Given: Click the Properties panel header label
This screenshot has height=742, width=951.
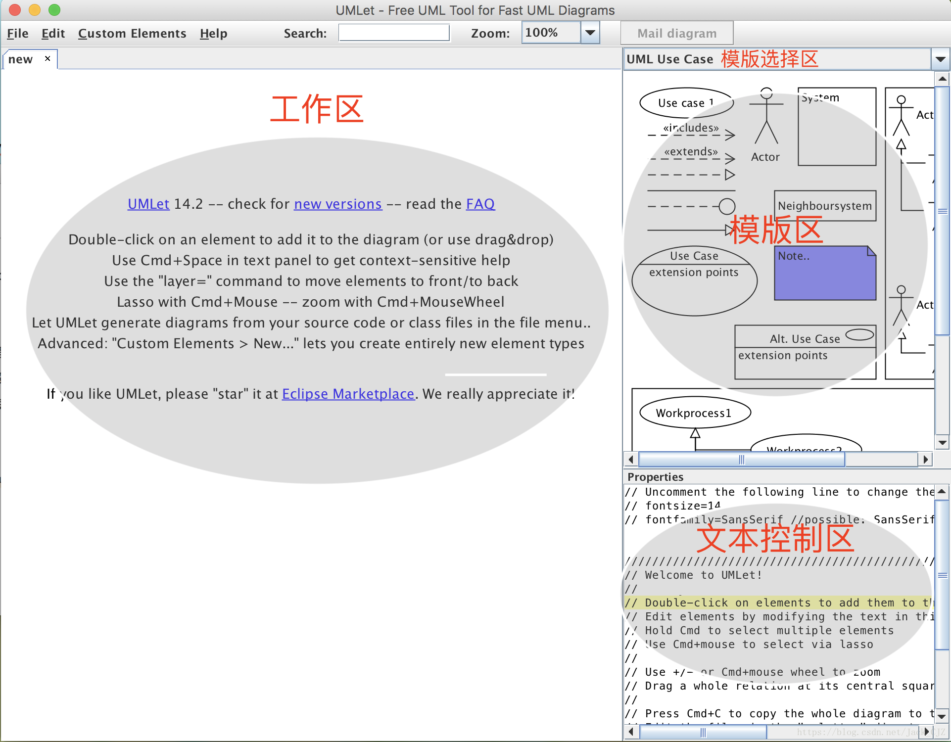Looking at the screenshot, I should (655, 477).
